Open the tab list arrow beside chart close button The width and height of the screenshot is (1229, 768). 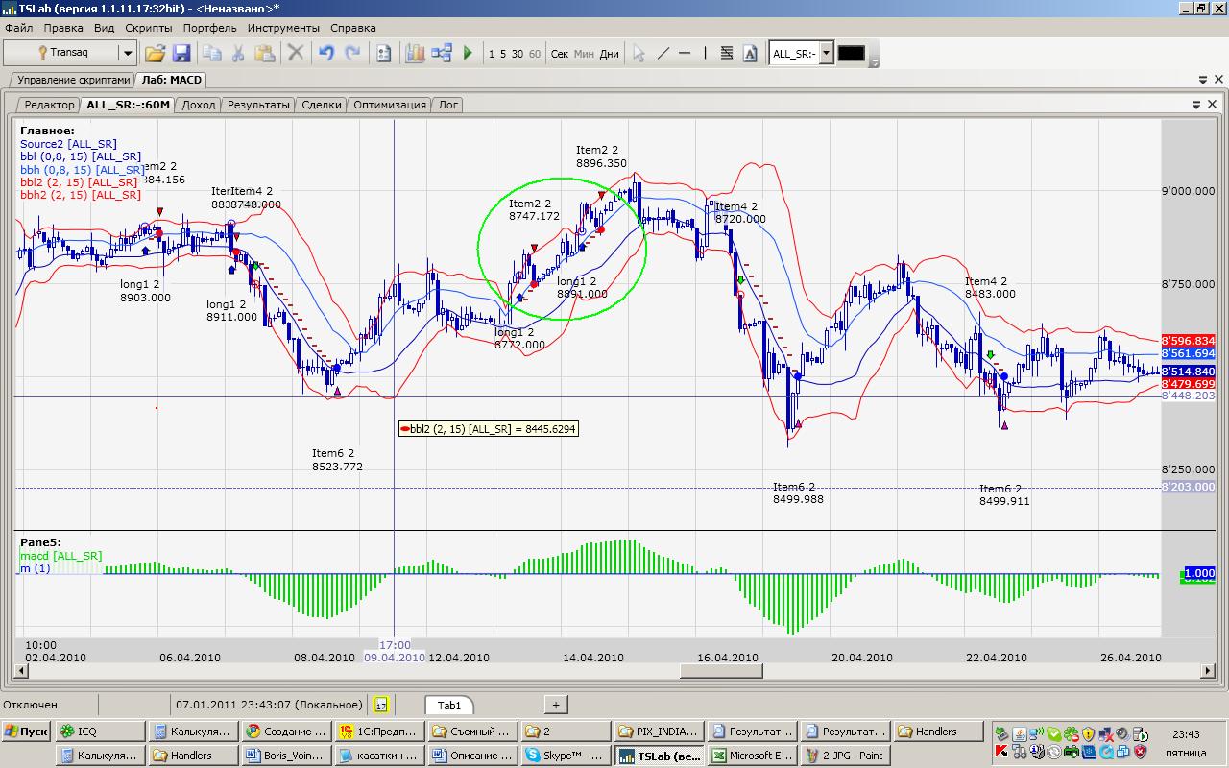pos(1196,105)
